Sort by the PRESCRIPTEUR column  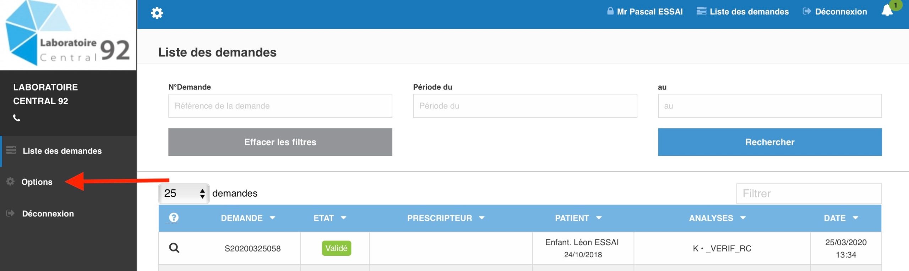point(445,218)
